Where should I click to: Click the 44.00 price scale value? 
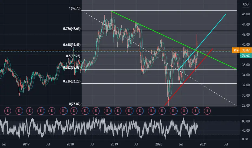[246, 24]
